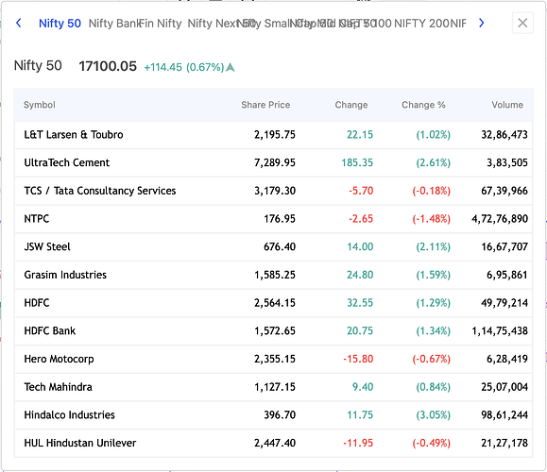This screenshot has height=472, width=547.
Task: Open Tech Mahindra stock
Action: point(58,387)
